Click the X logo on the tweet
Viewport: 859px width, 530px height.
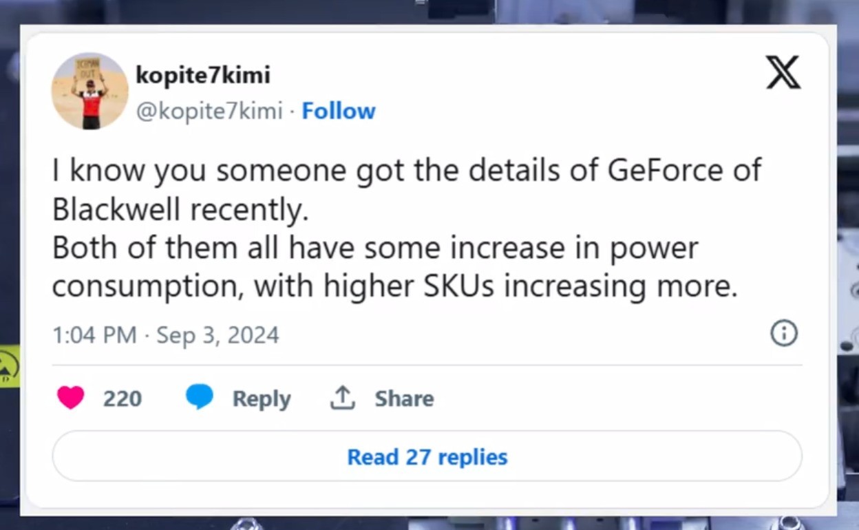783,73
